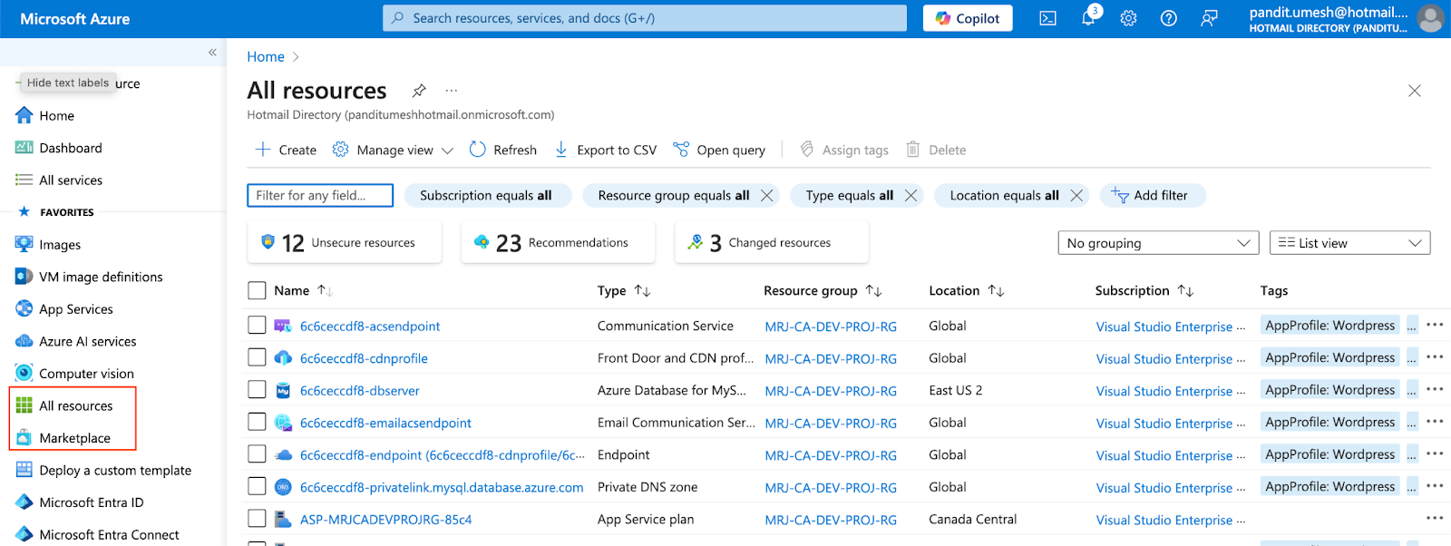1451x546 pixels.
Task: Click Open query
Action: click(x=719, y=150)
